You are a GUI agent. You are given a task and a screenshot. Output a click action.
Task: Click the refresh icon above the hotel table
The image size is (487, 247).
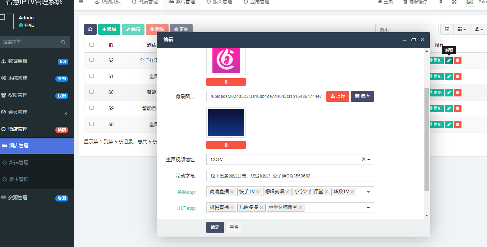click(x=90, y=29)
